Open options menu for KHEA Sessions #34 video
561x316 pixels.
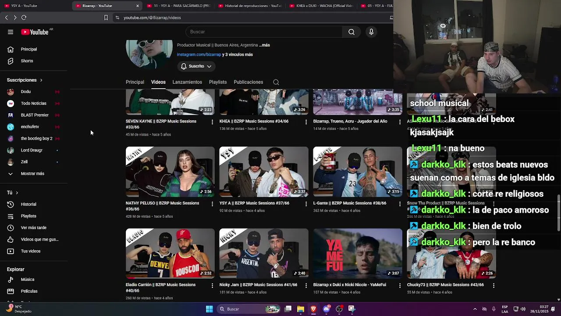[x=306, y=122]
